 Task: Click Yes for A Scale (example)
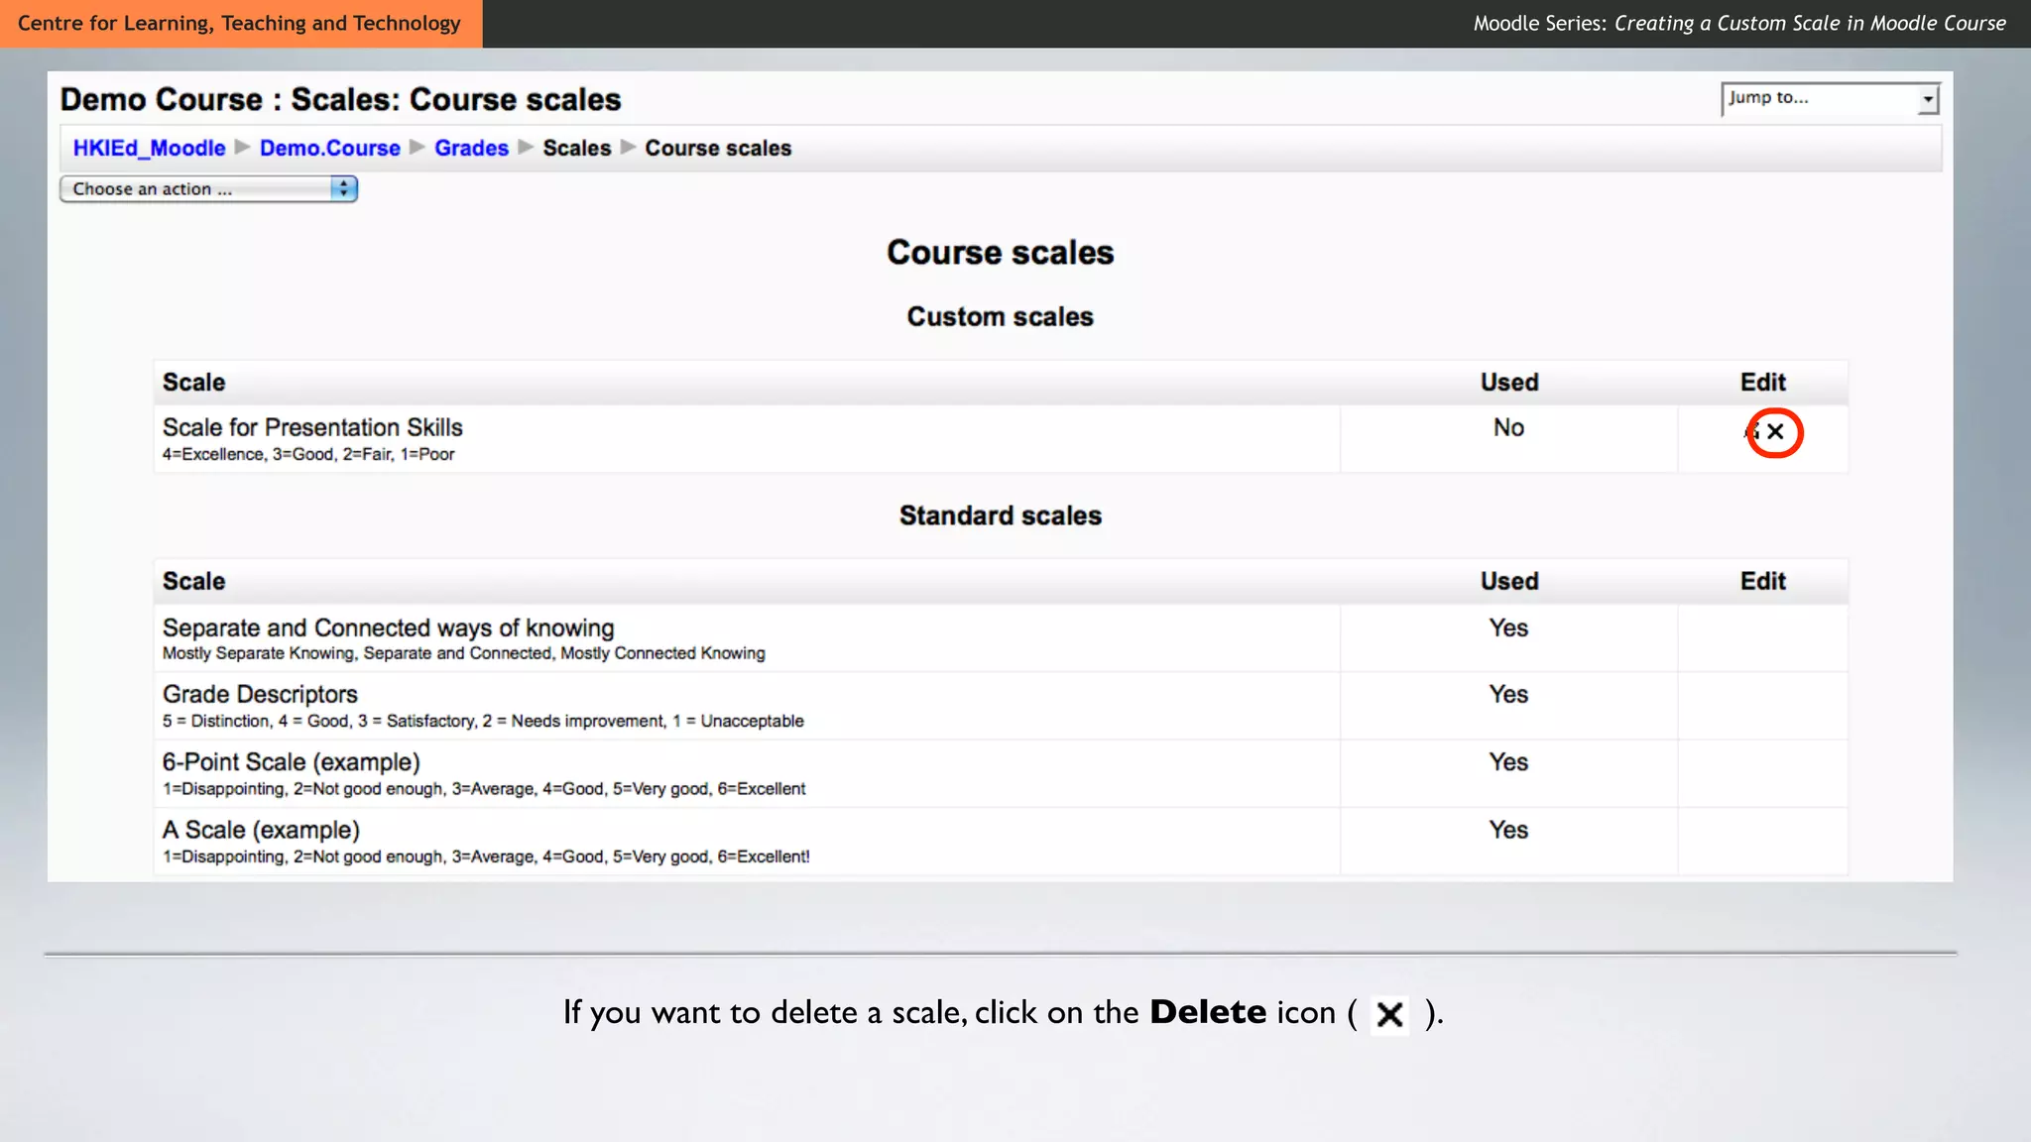[1508, 830]
